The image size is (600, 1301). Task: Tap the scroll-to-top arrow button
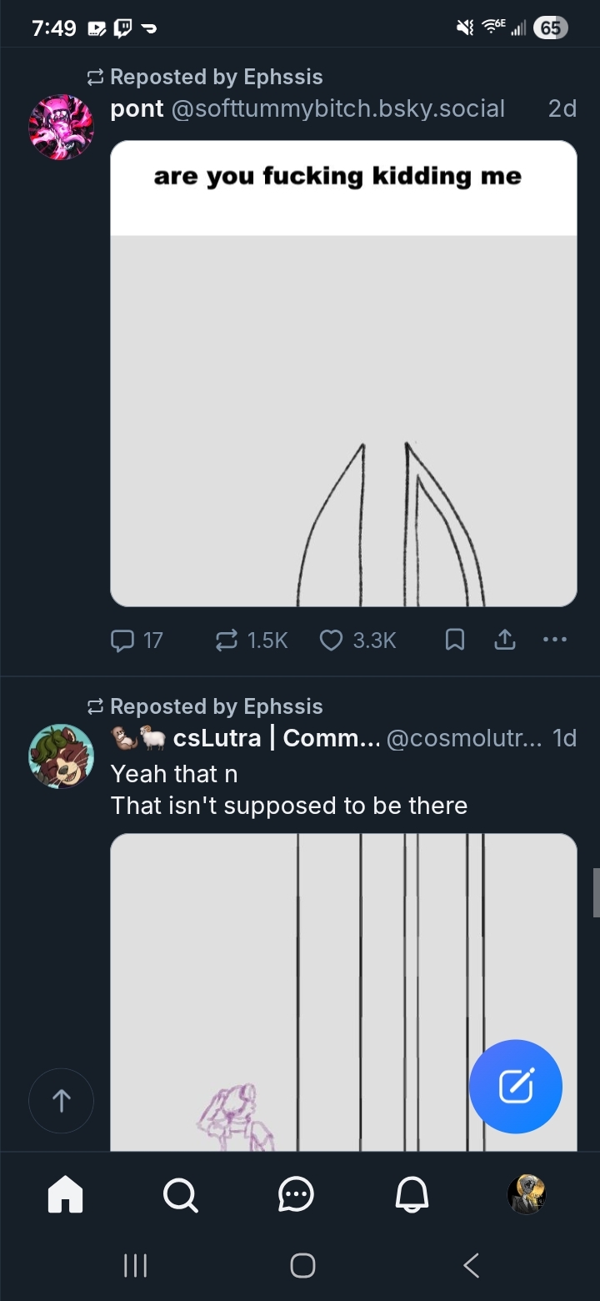(x=61, y=1101)
